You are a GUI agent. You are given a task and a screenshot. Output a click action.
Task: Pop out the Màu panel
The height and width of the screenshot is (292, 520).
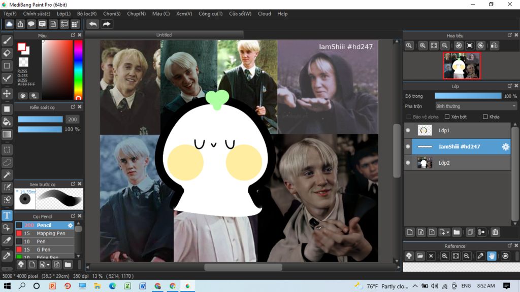(73, 35)
